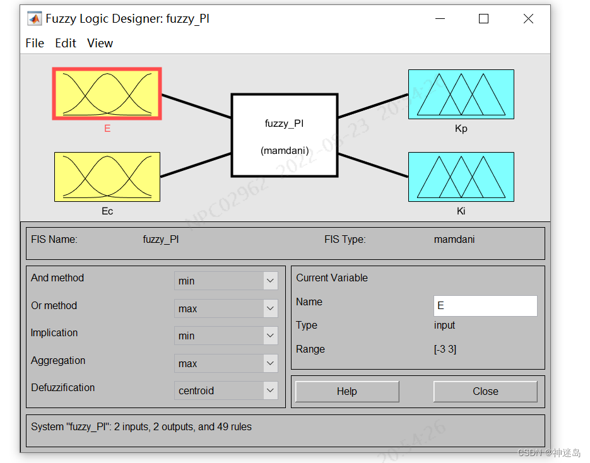Click the FIS Name value fuzzy_PI

[x=161, y=240]
